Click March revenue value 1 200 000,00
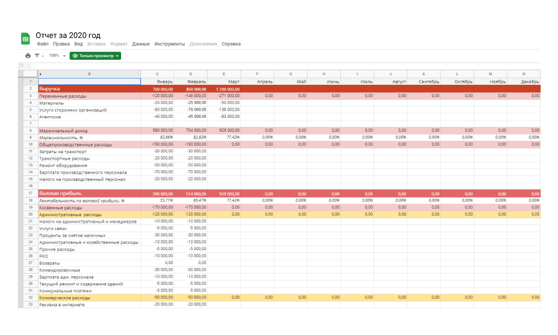The height and width of the screenshot is (335, 558). (x=224, y=89)
